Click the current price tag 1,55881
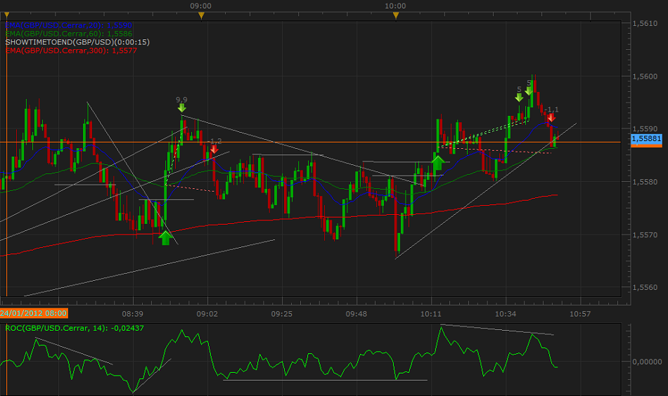The width and height of the screenshot is (668, 396). point(646,139)
